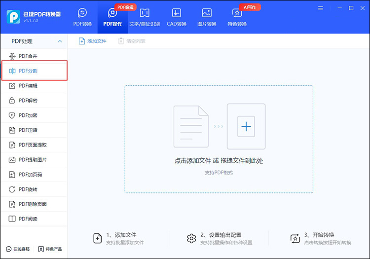The width and height of the screenshot is (370, 259).
Task: Click the 特色产品 icon at bottom
Action: click(41, 249)
